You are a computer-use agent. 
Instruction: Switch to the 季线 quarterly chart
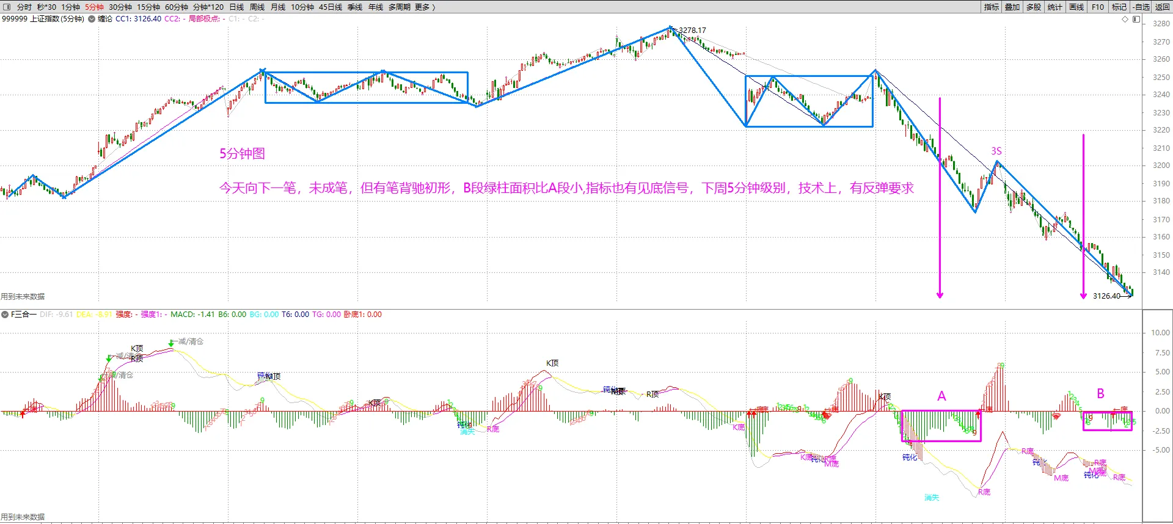pos(355,7)
